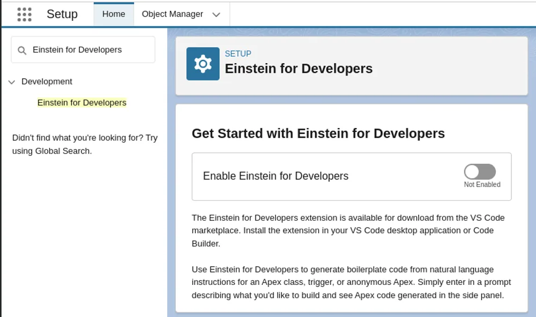Screen dimensions: 536x317
Task: Click the Quick Find search field
Action: [x=83, y=50]
